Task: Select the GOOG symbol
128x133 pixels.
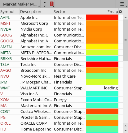Action: click(x=6, y=35)
